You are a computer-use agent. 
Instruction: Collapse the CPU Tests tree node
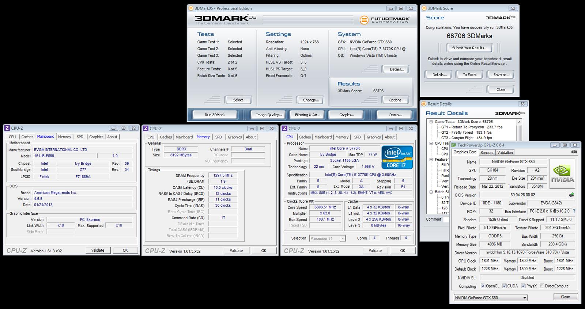click(x=431, y=143)
